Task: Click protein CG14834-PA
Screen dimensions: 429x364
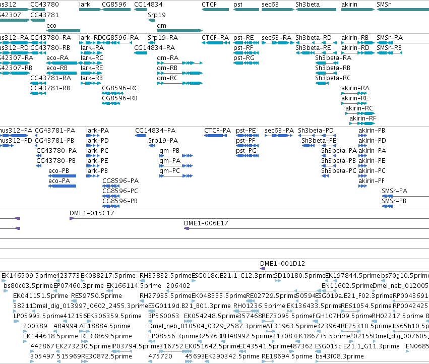Action: point(140,136)
